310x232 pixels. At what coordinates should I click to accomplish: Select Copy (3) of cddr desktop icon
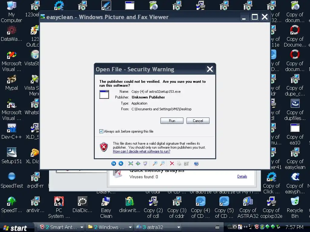click(177, 208)
